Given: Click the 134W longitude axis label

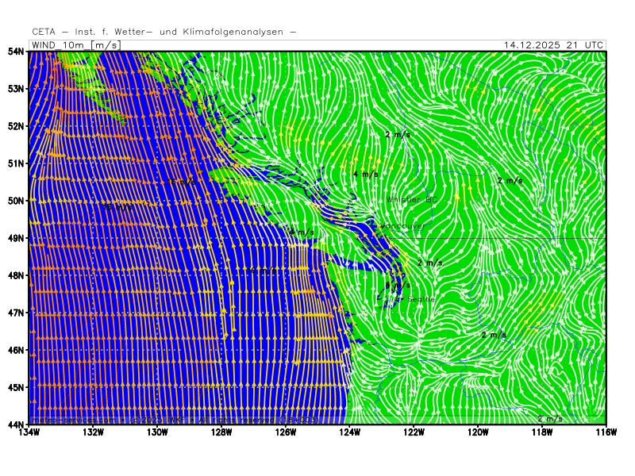Looking at the screenshot, I should click(x=29, y=433).
